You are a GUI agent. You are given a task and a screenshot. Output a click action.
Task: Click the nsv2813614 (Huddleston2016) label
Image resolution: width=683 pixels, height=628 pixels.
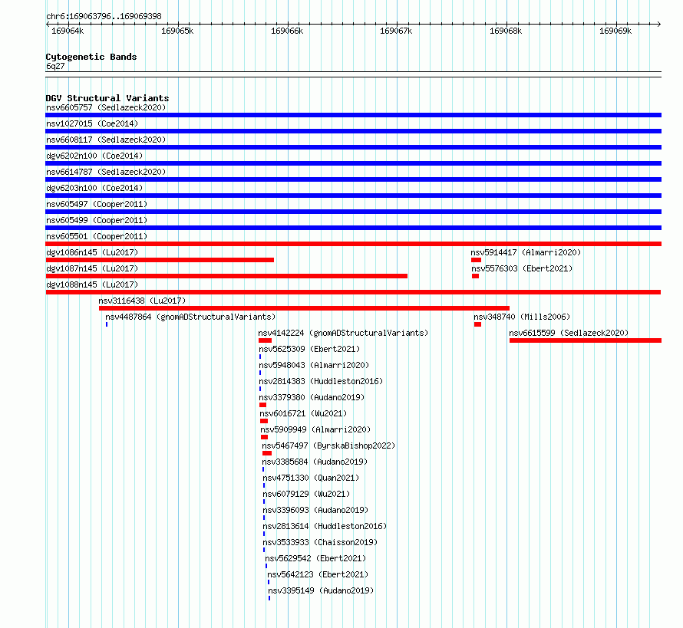(x=325, y=526)
